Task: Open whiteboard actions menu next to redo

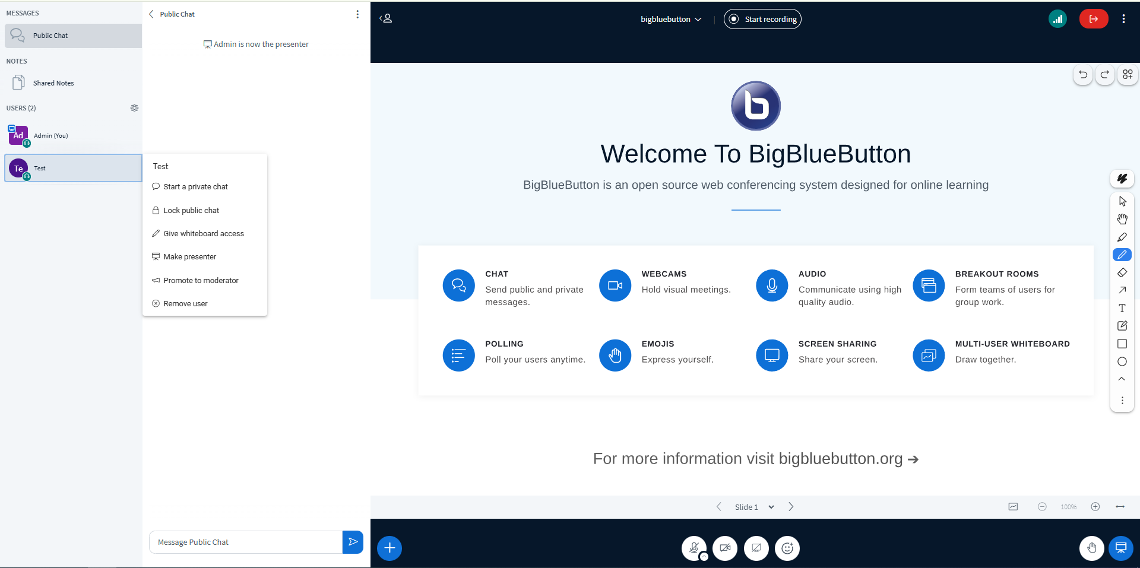Action: pyautogui.click(x=1128, y=74)
